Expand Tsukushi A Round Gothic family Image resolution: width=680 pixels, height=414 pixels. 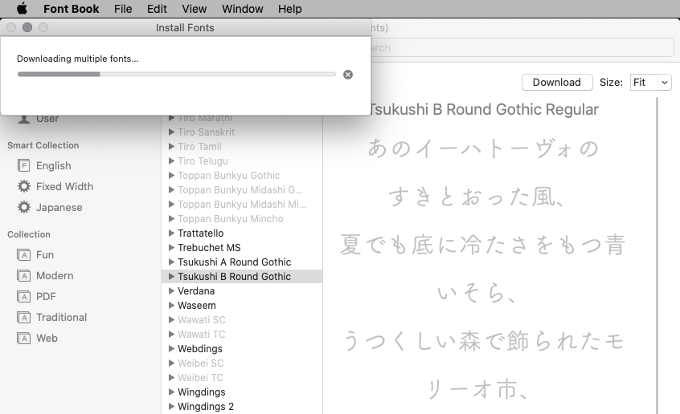coord(171,262)
